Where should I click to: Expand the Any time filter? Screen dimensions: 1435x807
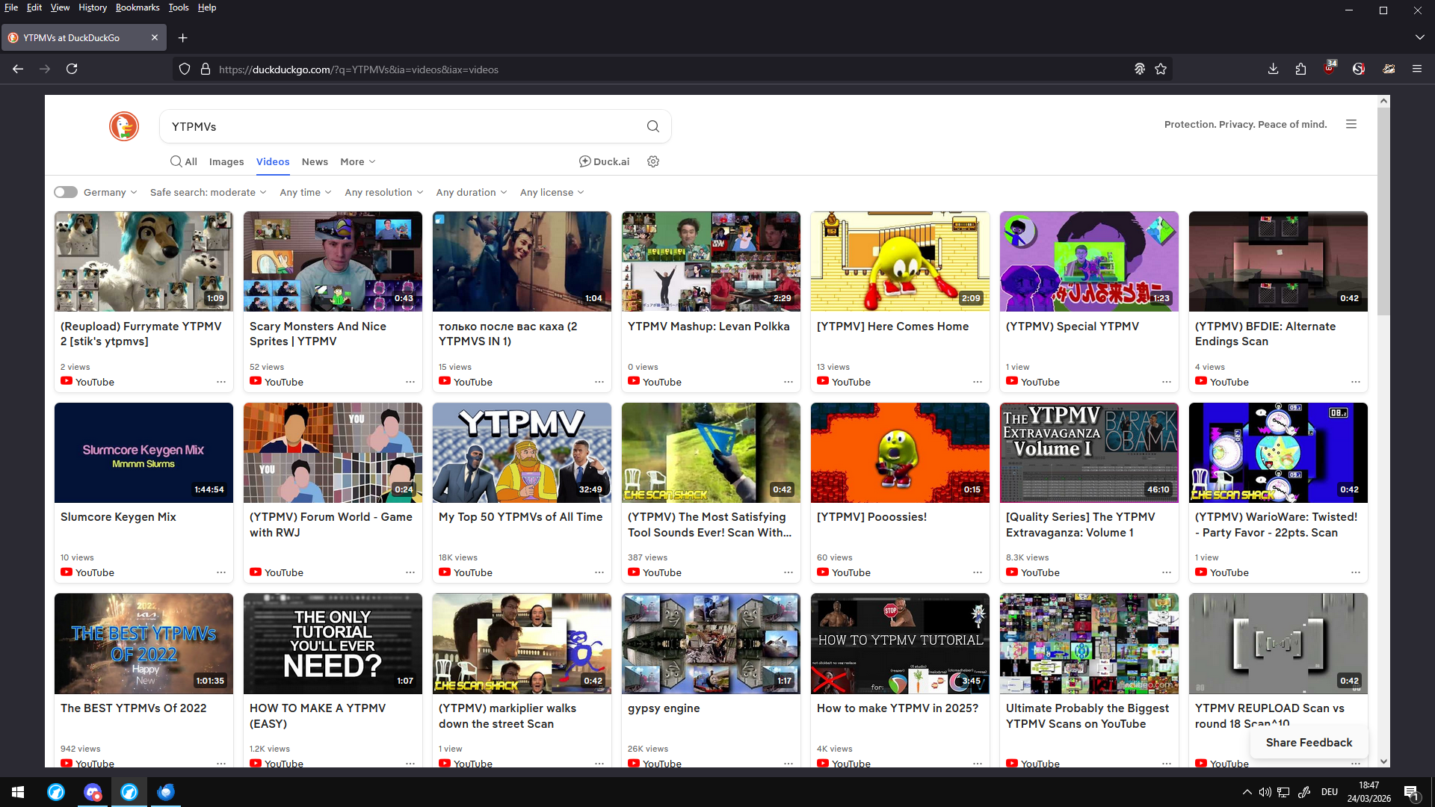(306, 192)
